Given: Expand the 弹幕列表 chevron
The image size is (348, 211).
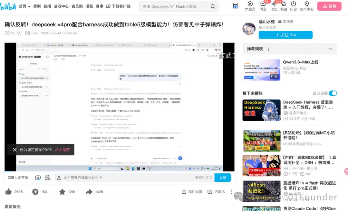Looking at the screenshot, I should tap(331, 49).
